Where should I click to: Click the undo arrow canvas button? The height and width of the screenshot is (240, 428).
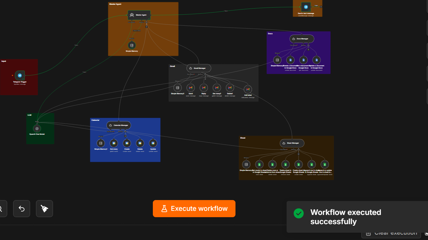pos(22,209)
